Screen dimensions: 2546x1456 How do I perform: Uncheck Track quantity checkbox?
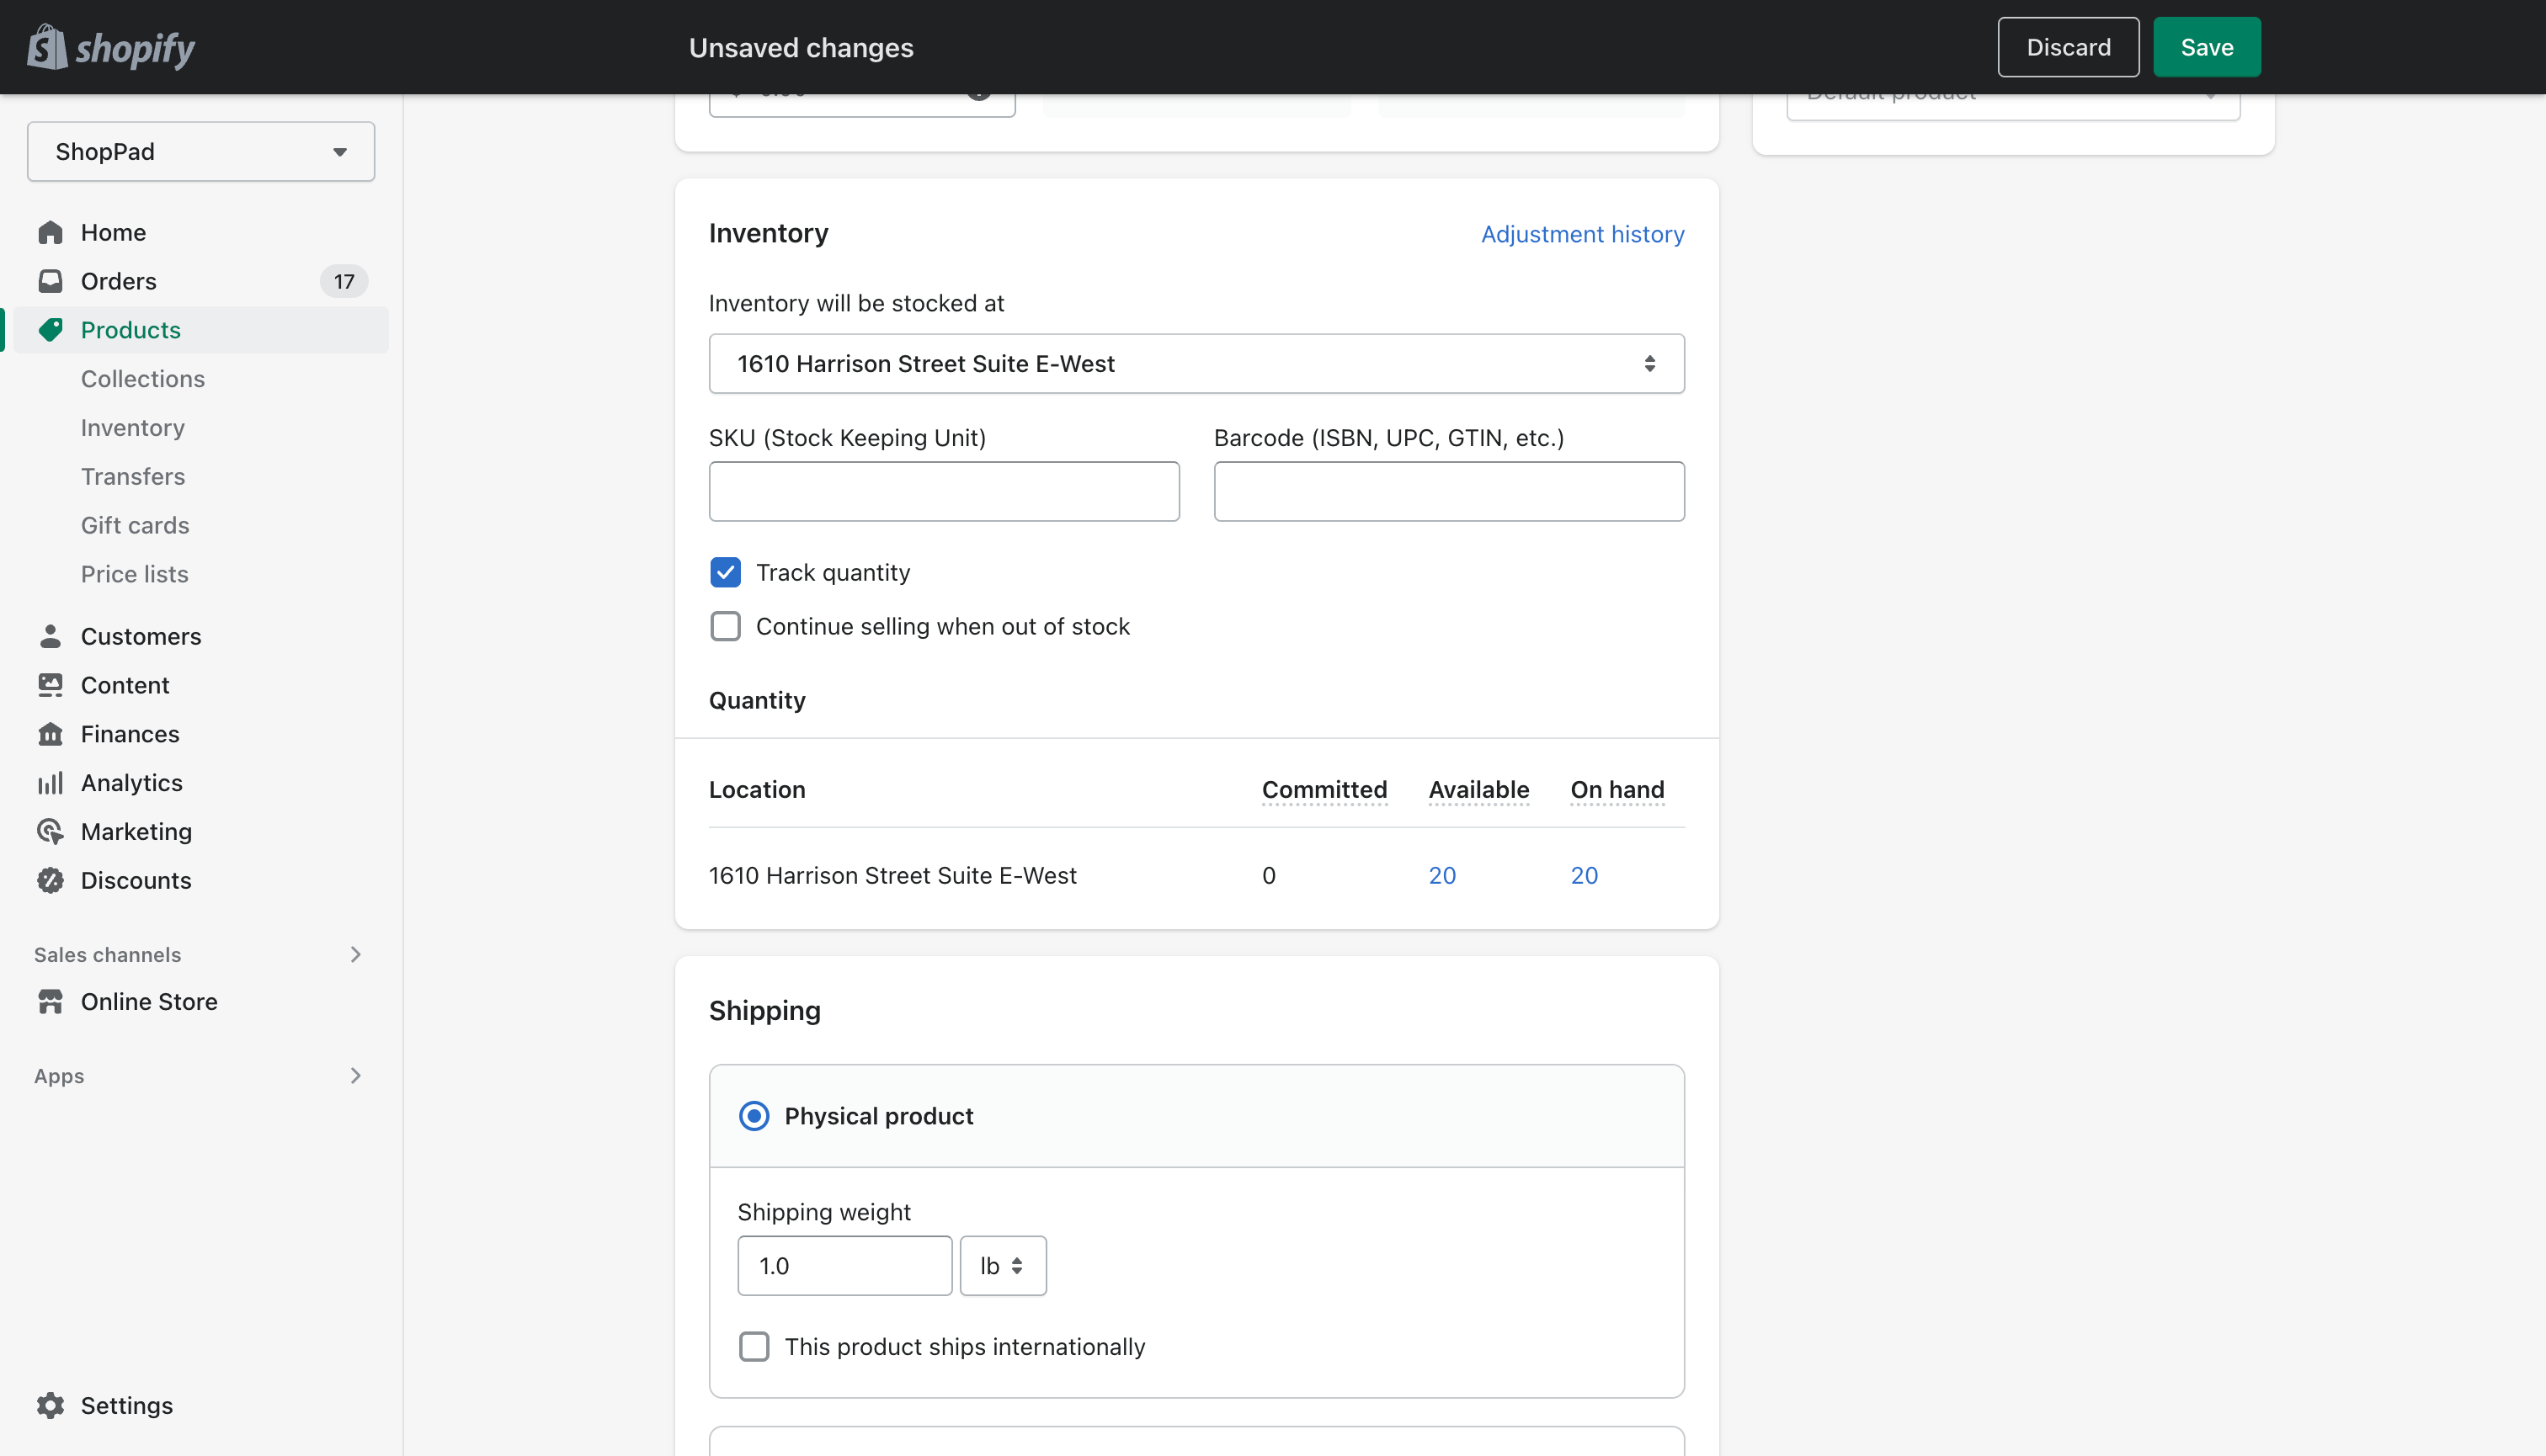[x=725, y=573]
